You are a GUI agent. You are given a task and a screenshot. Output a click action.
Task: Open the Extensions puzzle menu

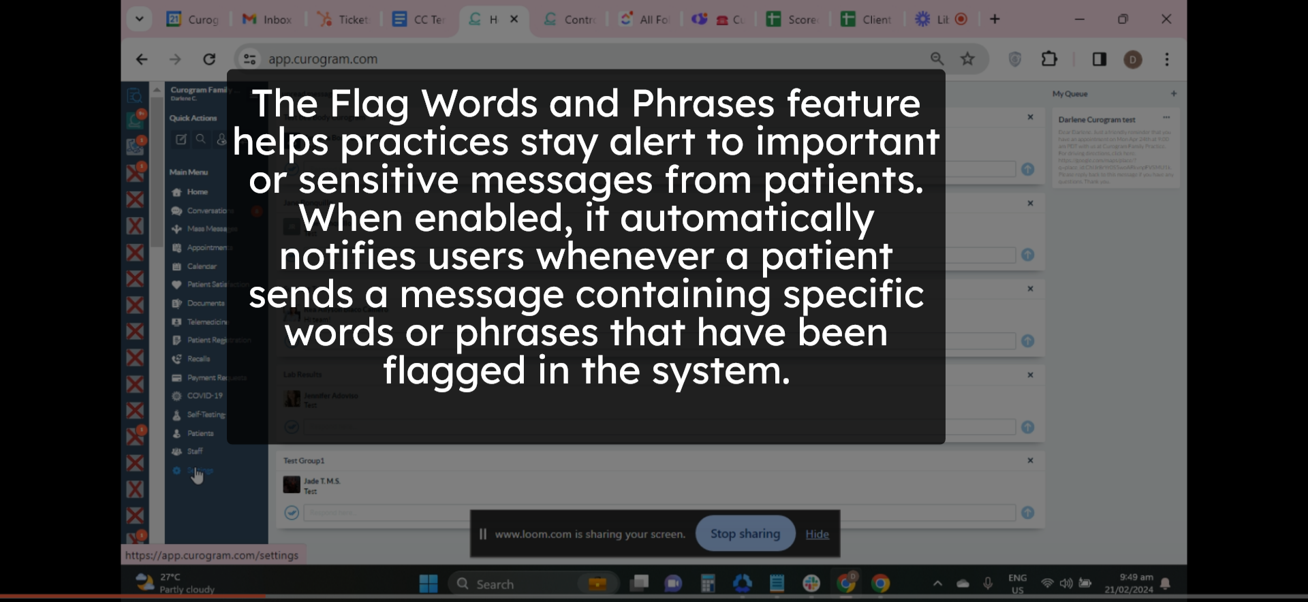point(1050,59)
